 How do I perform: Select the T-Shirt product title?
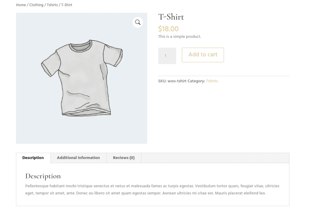point(171,17)
